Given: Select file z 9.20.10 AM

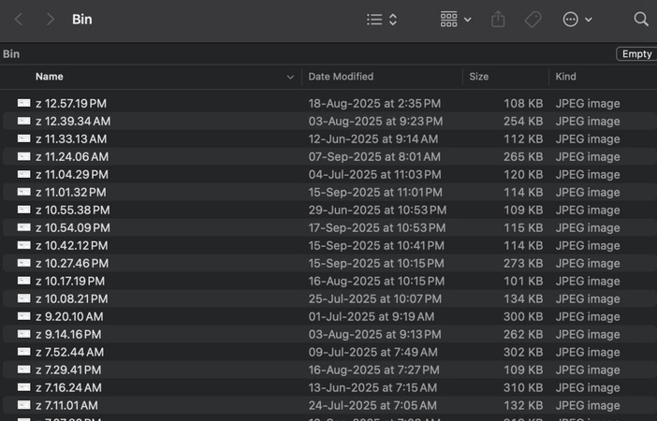Looking at the screenshot, I should (69, 316).
